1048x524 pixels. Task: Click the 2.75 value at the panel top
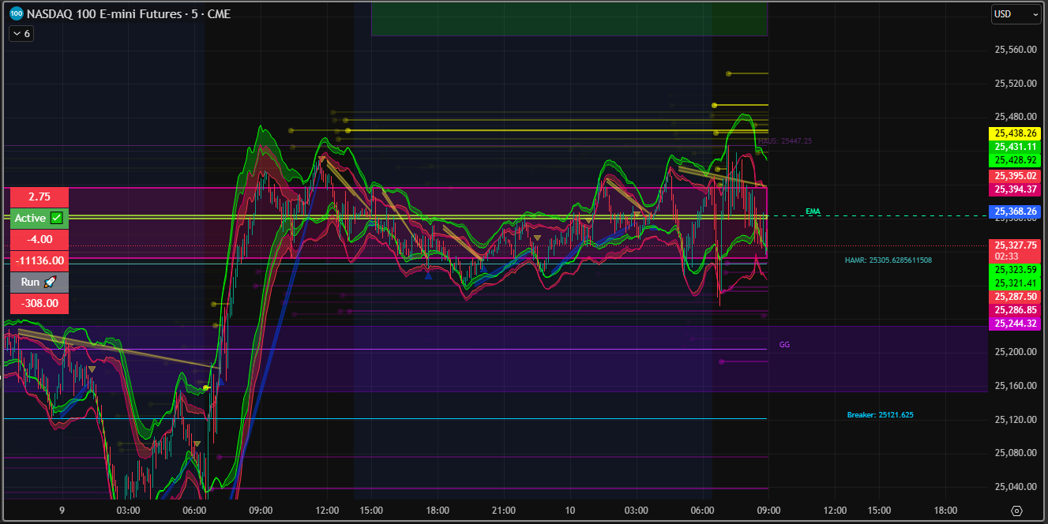(x=39, y=196)
